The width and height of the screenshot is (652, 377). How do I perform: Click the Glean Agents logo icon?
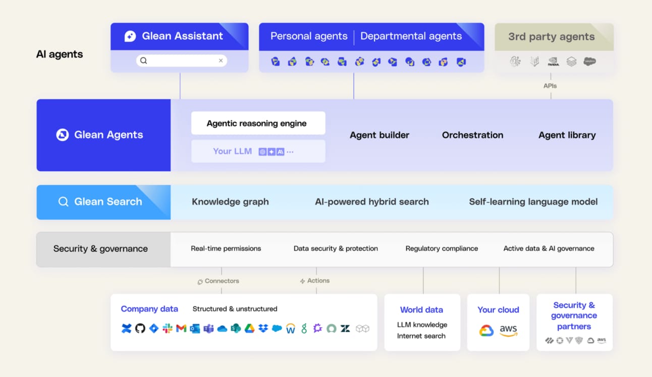coord(63,135)
